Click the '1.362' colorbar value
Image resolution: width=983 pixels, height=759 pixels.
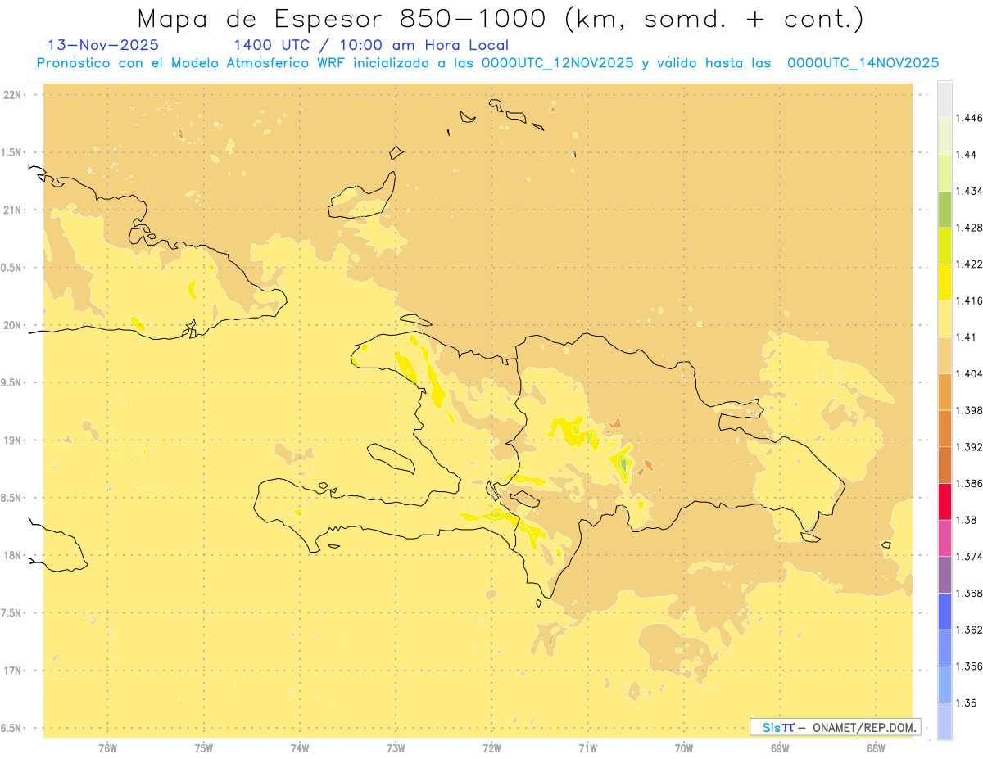(x=970, y=630)
